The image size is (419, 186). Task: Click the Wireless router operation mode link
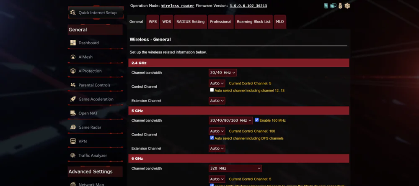point(178,5)
